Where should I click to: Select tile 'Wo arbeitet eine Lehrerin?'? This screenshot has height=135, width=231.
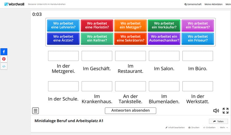tap(63, 25)
